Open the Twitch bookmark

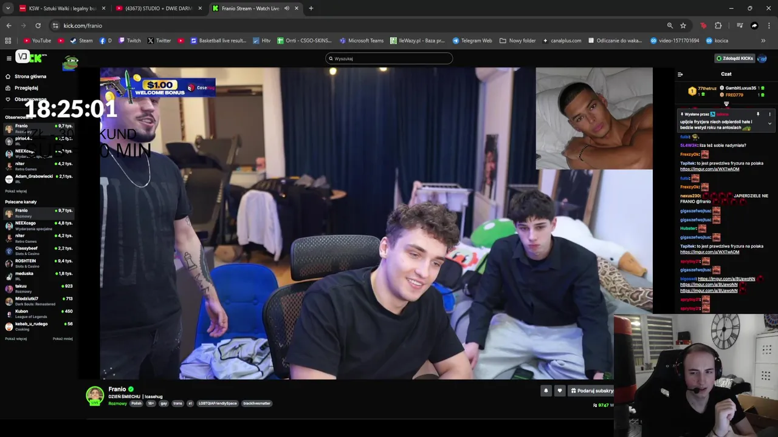[x=129, y=41]
